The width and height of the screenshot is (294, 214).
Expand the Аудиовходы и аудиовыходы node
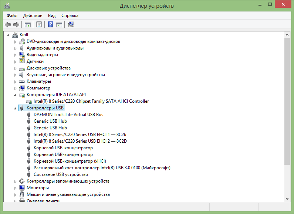(15, 48)
